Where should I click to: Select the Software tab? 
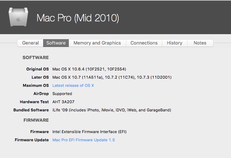click(x=56, y=43)
